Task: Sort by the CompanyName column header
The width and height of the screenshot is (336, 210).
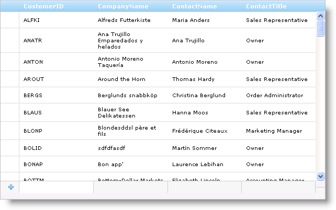Action: [123, 6]
